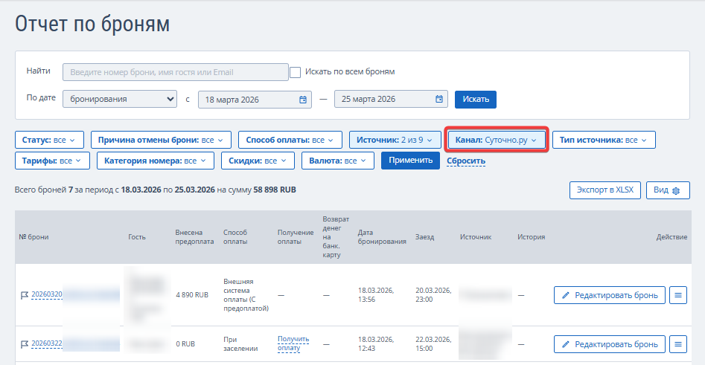Open hamburger menu for second booking row
Image resolution: width=705 pixels, height=365 pixels.
click(677, 344)
